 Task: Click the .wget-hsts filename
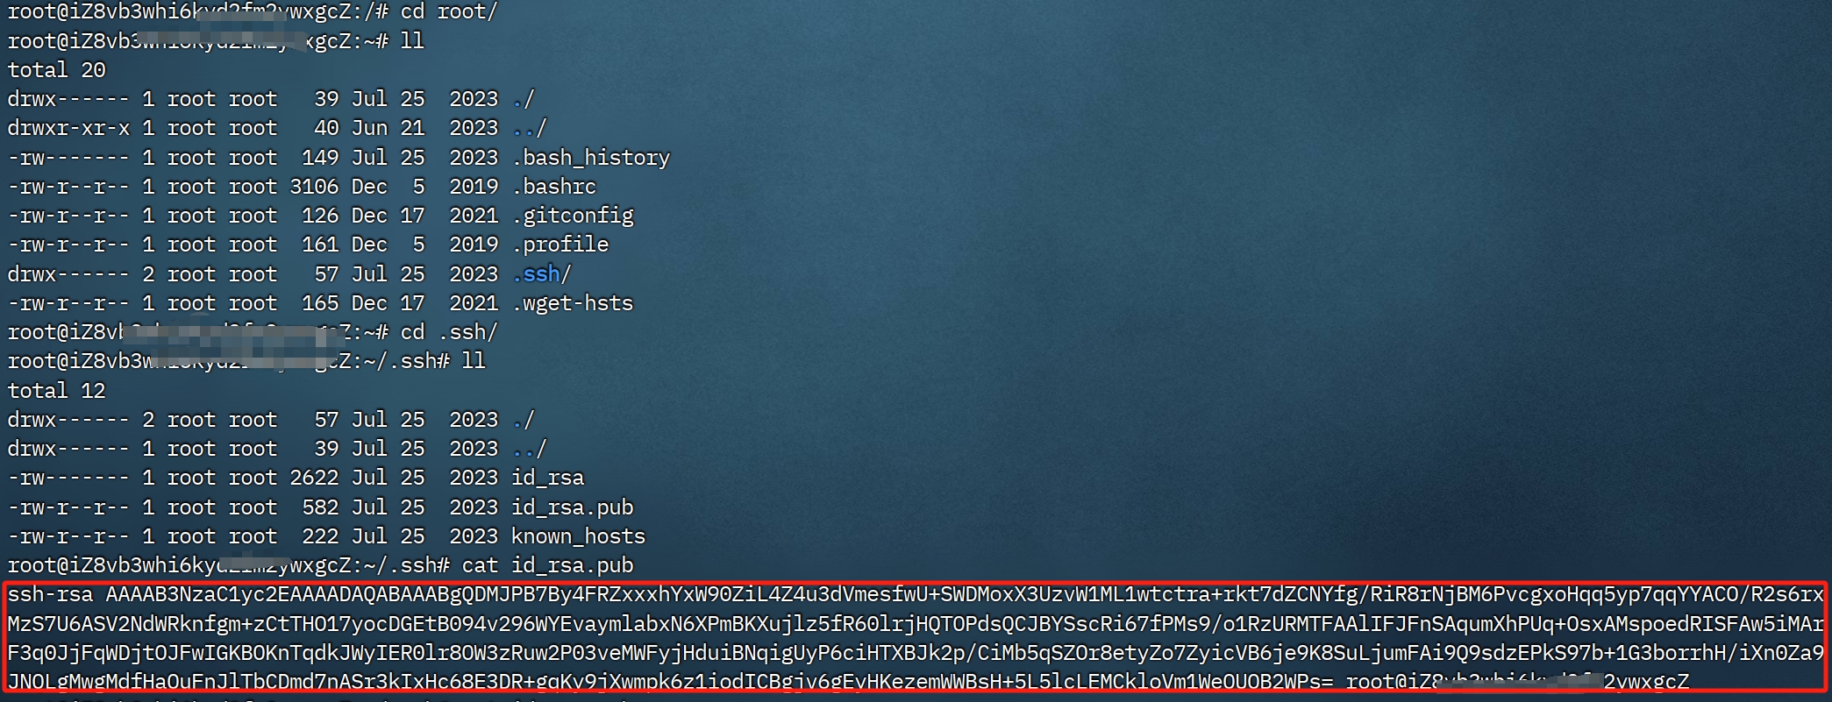click(573, 303)
